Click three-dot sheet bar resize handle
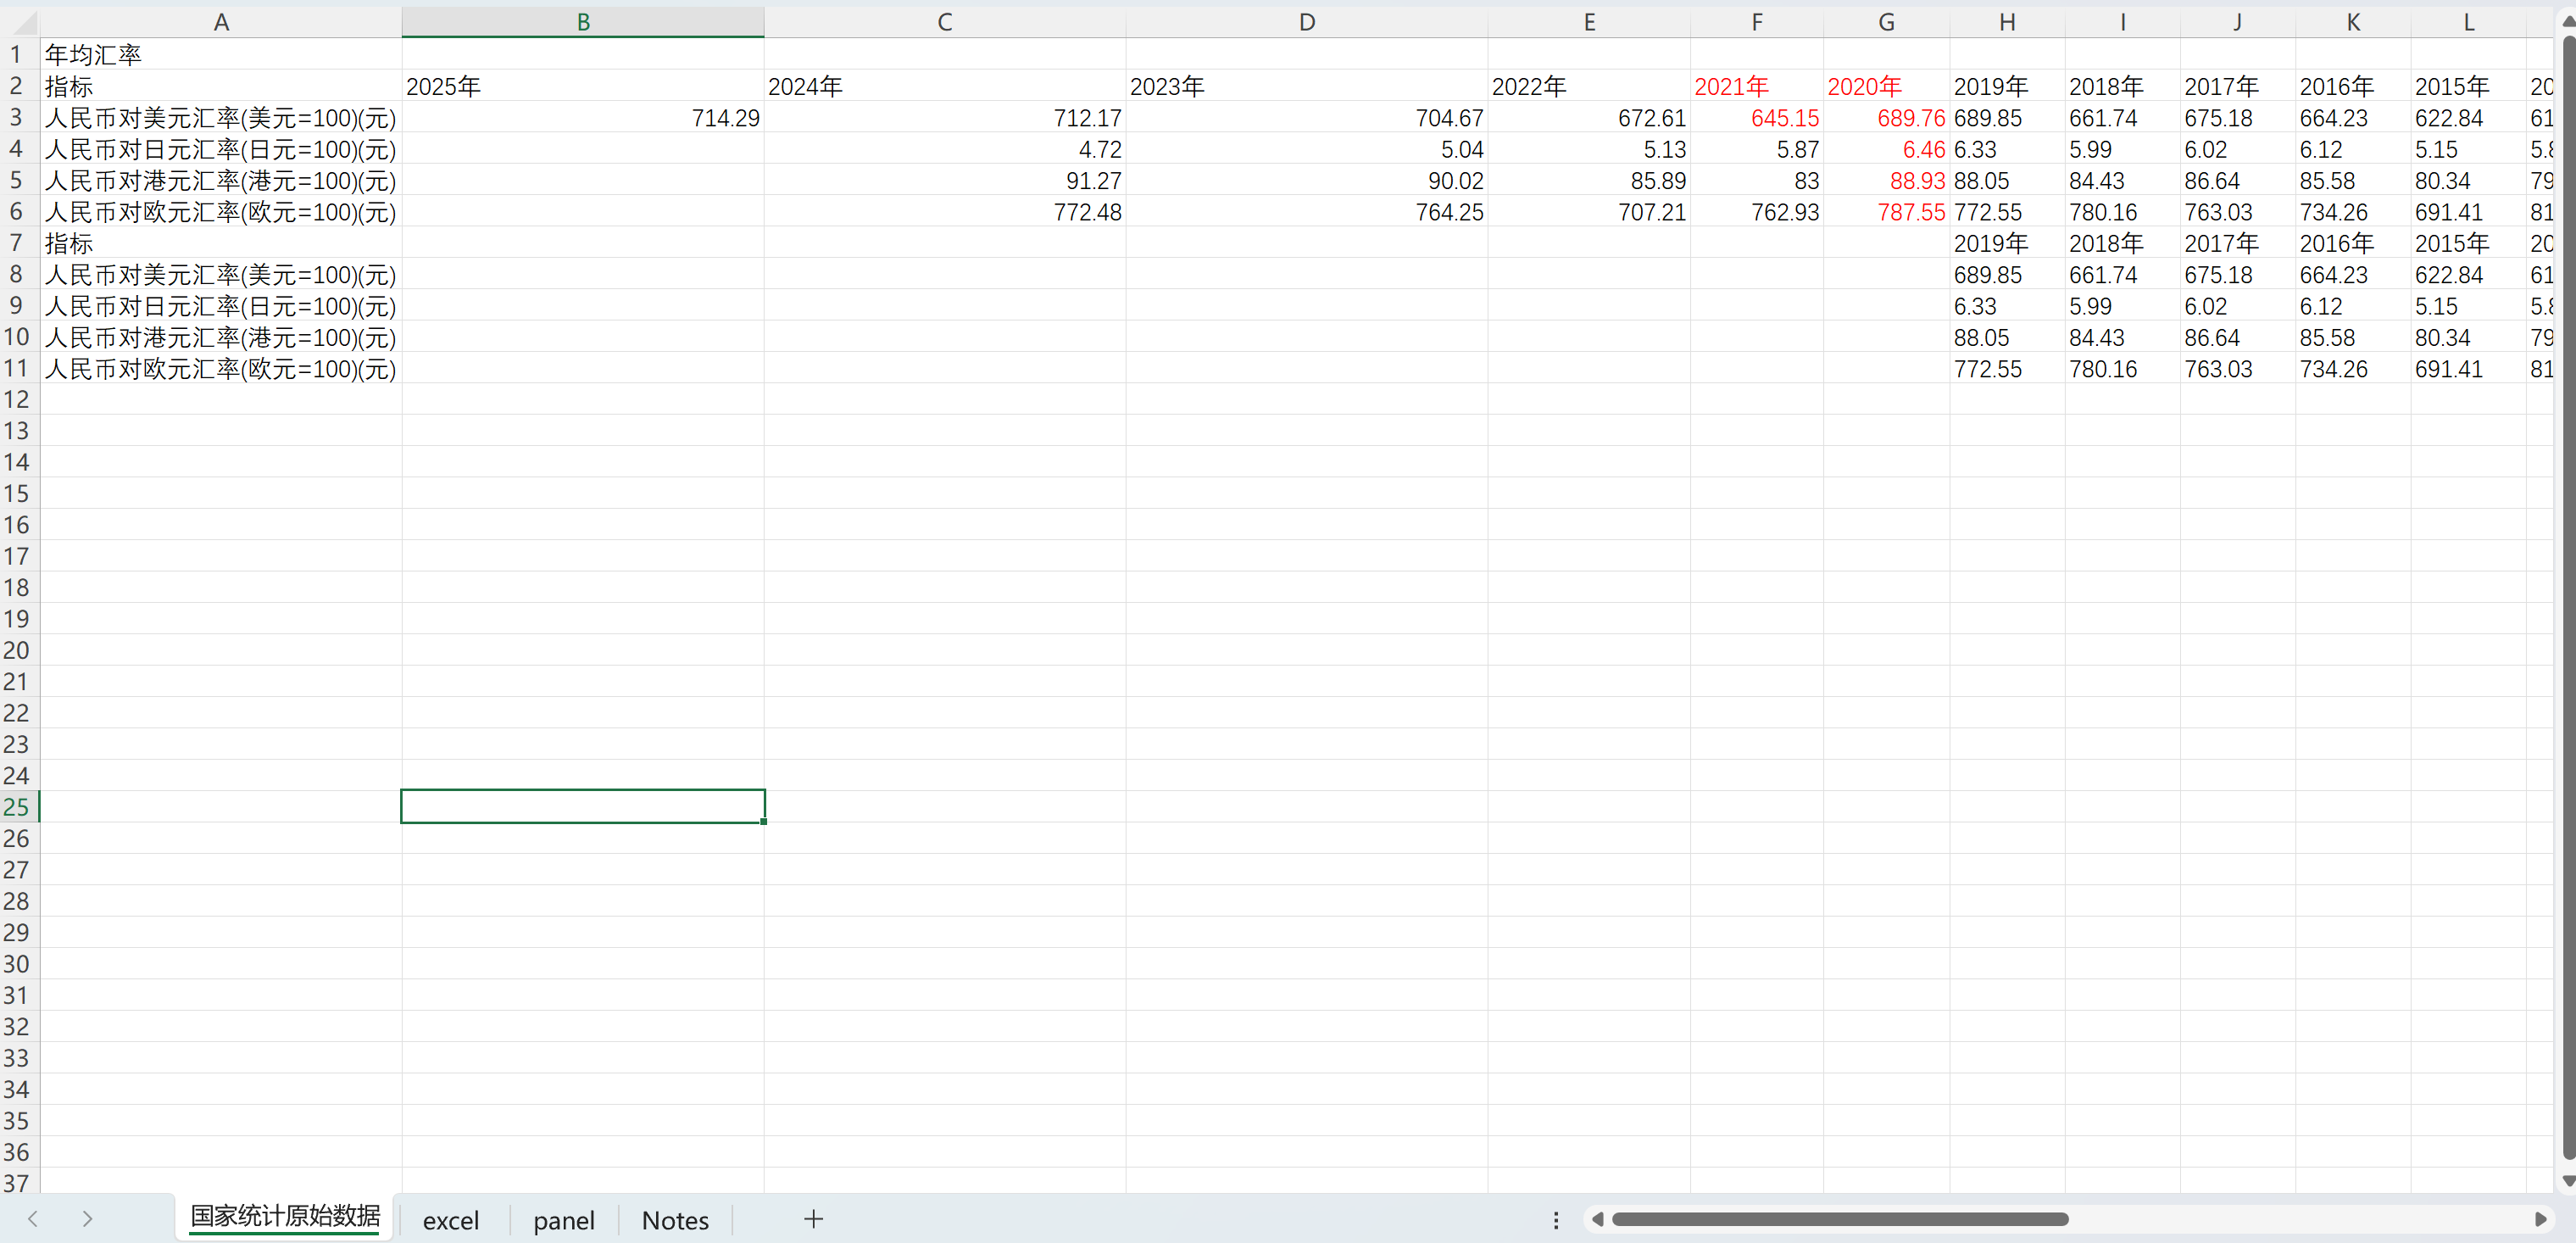The height and width of the screenshot is (1243, 2576). (x=1556, y=1219)
